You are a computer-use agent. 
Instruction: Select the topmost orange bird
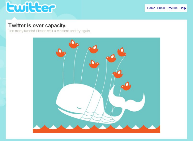73,44
